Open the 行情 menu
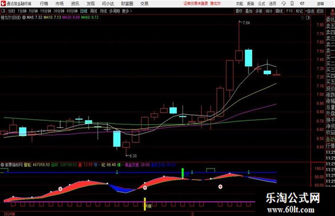335x216 pixels. [x=44, y=4]
